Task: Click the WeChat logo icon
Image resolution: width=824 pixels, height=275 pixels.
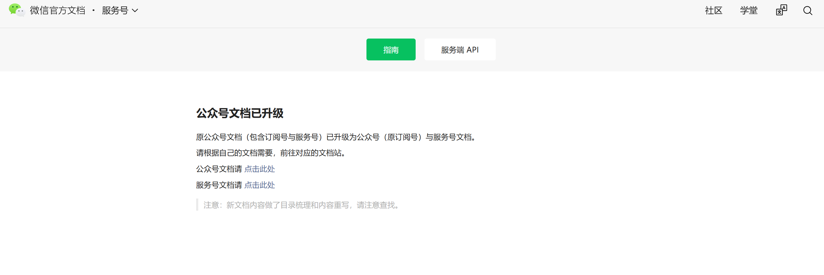Action: point(17,10)
